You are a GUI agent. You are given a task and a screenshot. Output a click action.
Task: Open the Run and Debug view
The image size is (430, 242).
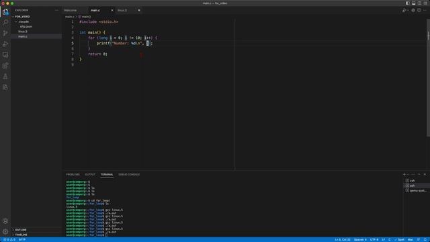[x=5, y=44]
